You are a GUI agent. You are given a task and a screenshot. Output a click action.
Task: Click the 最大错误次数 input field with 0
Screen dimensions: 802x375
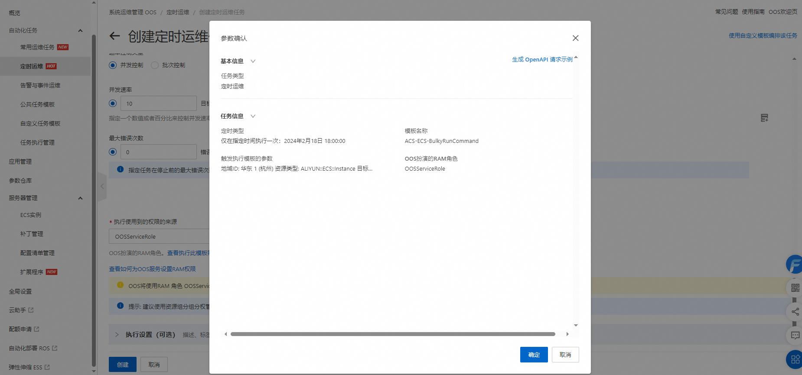point(159,152)
